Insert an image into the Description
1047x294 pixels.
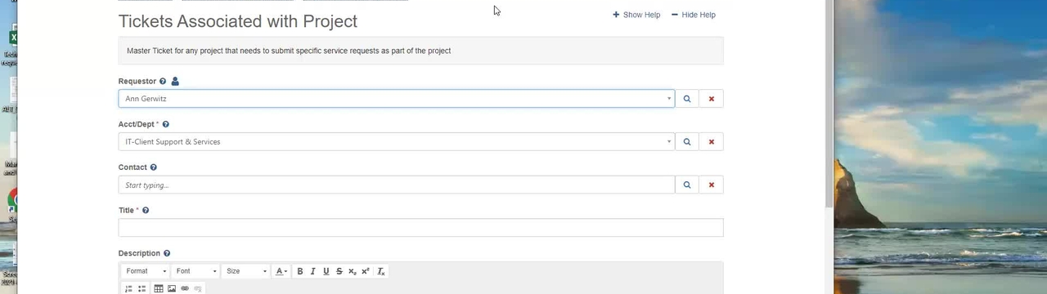[x=172, y=288]
